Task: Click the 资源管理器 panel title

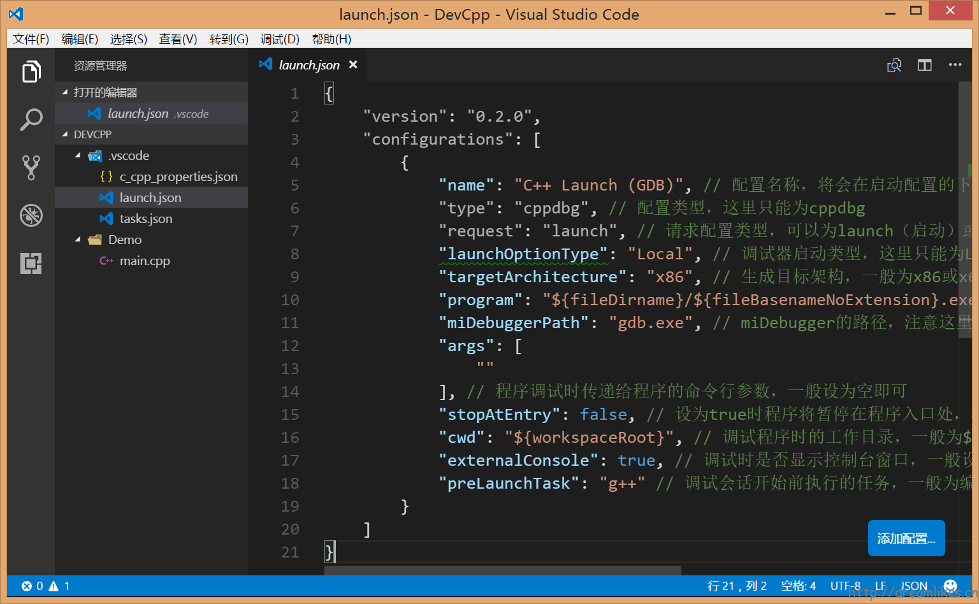Action: [x=100, y=66]
